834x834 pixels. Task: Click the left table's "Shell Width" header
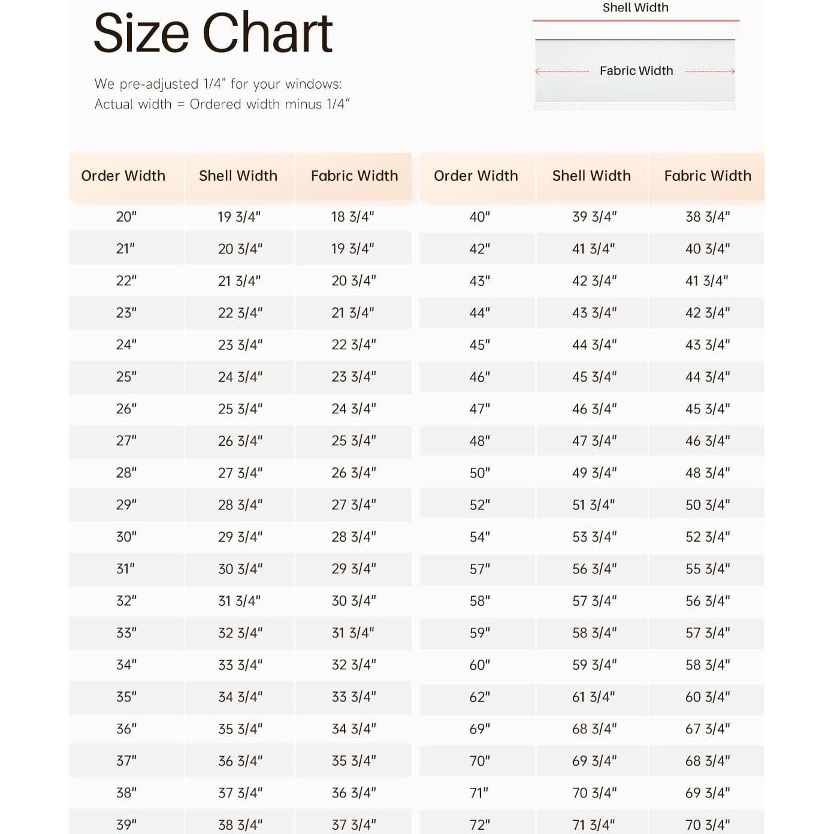point(238,176)
